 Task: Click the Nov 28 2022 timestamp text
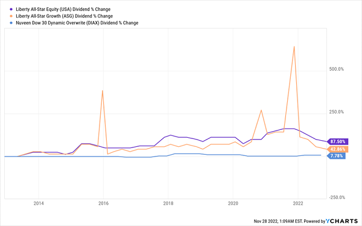coord(278,221)
